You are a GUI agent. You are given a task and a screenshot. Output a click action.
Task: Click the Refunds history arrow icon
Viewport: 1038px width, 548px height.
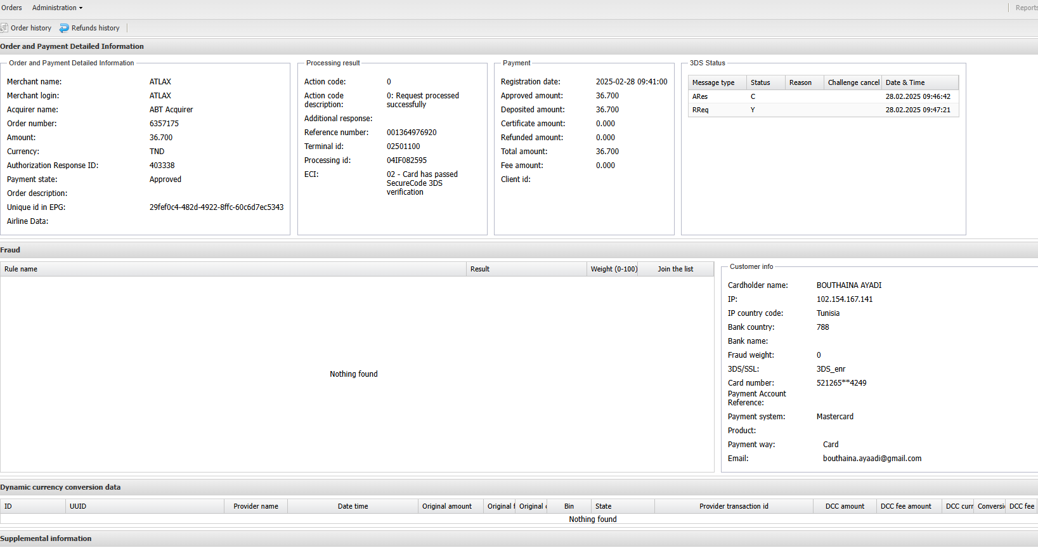(x=64, y=28)
